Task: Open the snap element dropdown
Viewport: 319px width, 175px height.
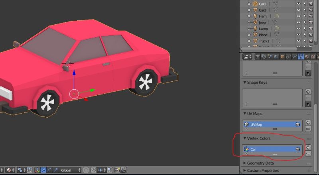Action: click(101, 170)
